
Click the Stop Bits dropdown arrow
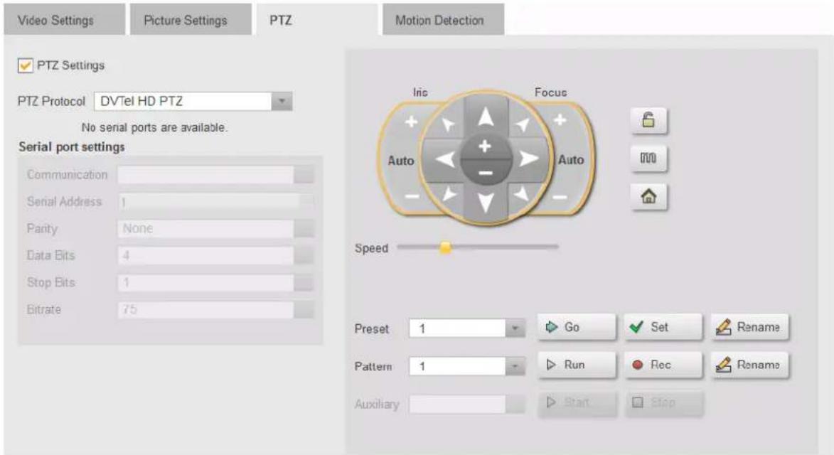point(304,283)
